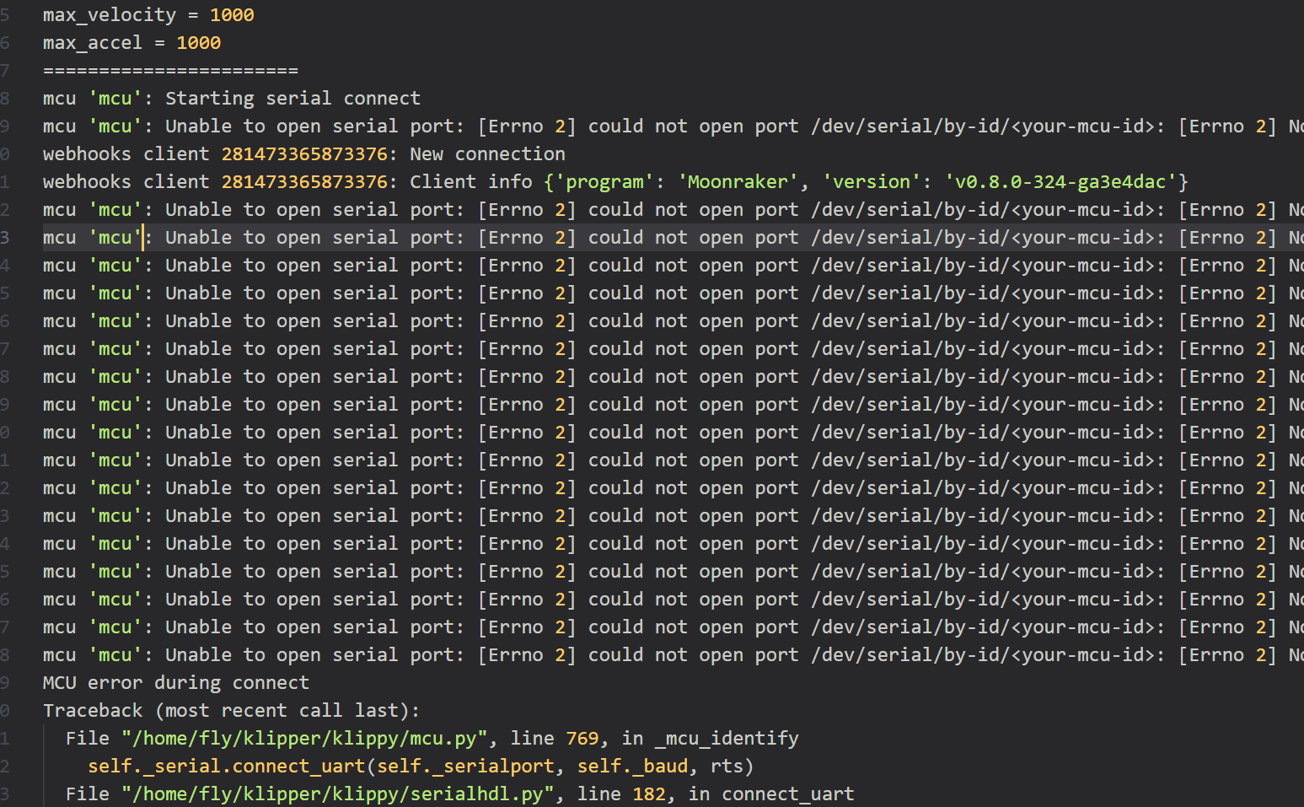Viewport: 1304px width, 807px height.
Task: Click the max_accel value 1000
Action: point(198,43)
